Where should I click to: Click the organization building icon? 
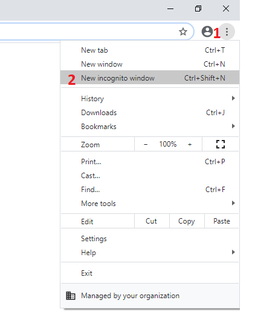(71, 296)
